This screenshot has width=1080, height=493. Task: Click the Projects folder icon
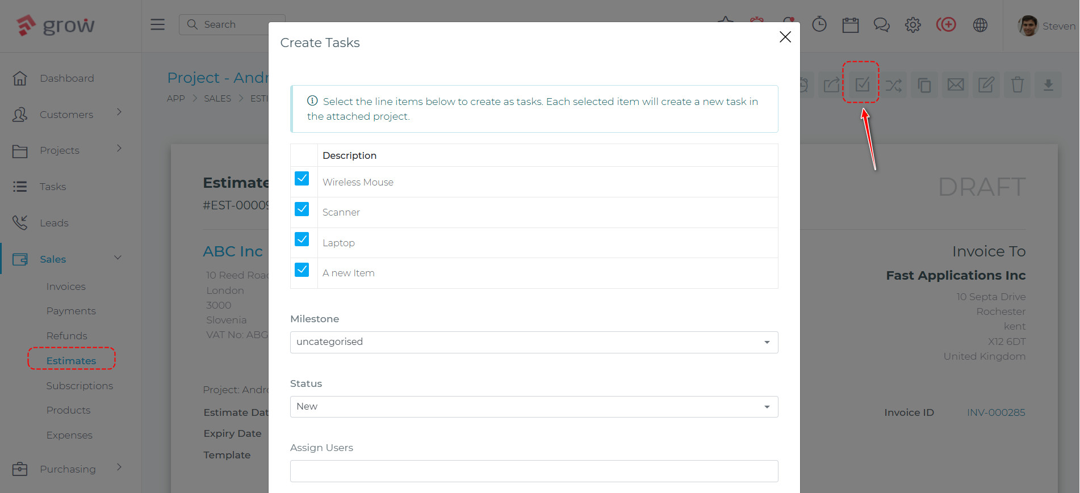click(x=20, y=151)
